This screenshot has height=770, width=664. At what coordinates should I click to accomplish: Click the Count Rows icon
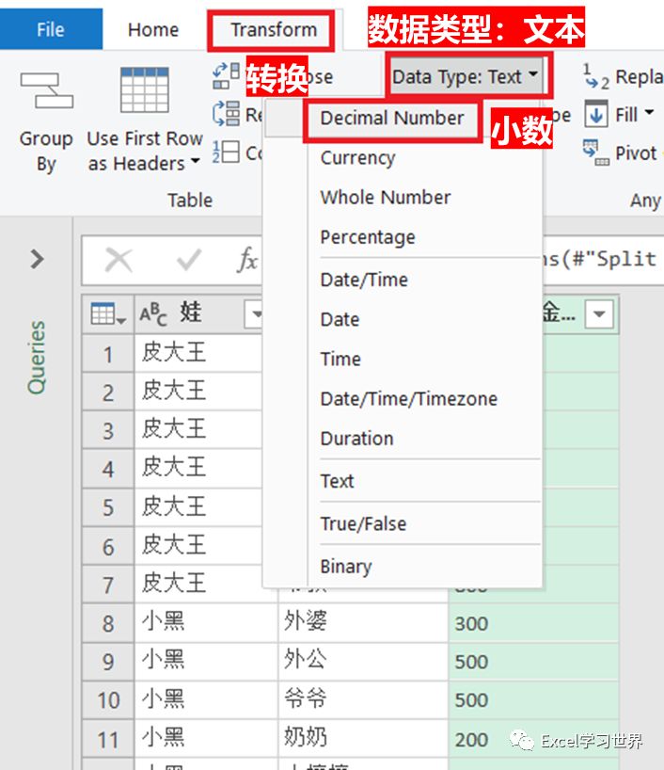pyautogui.click(x=227, y=152)
